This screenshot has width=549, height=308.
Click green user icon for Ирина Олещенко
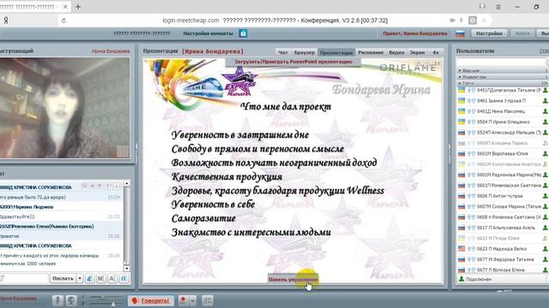click(x=546, y=121)
